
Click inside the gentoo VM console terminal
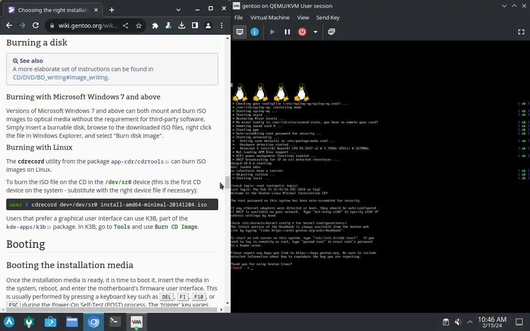[380, 177]
